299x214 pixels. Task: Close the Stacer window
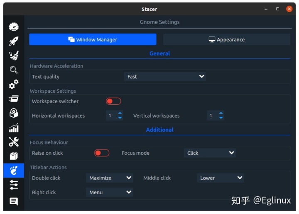click(289, 9)
